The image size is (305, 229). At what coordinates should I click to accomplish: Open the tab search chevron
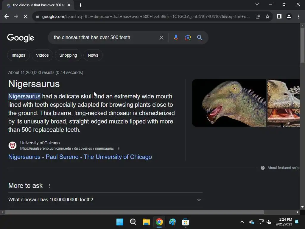coord(257,4)
